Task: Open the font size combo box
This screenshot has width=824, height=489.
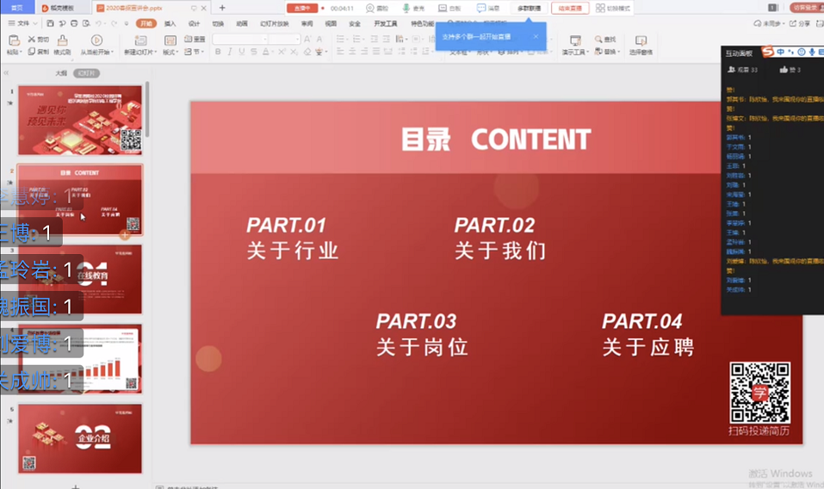Action: [x=285, y=40]
